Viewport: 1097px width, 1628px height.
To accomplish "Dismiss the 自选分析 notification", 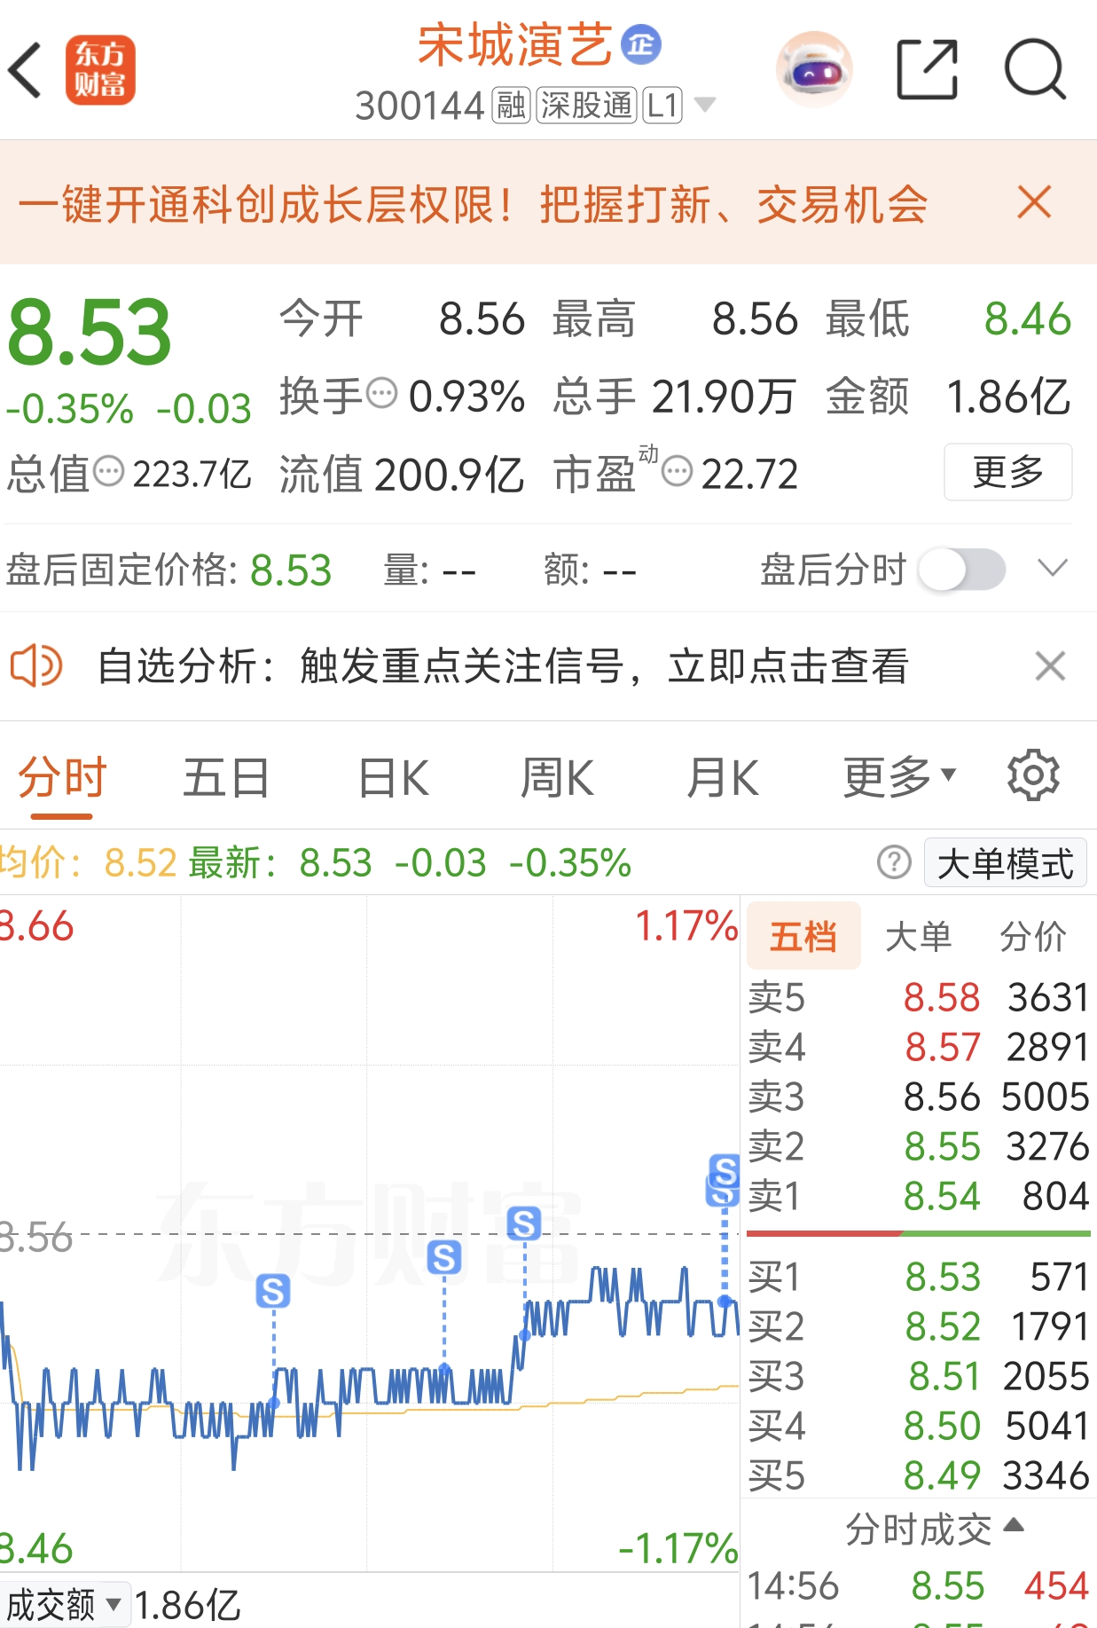I will point(1050,665).
